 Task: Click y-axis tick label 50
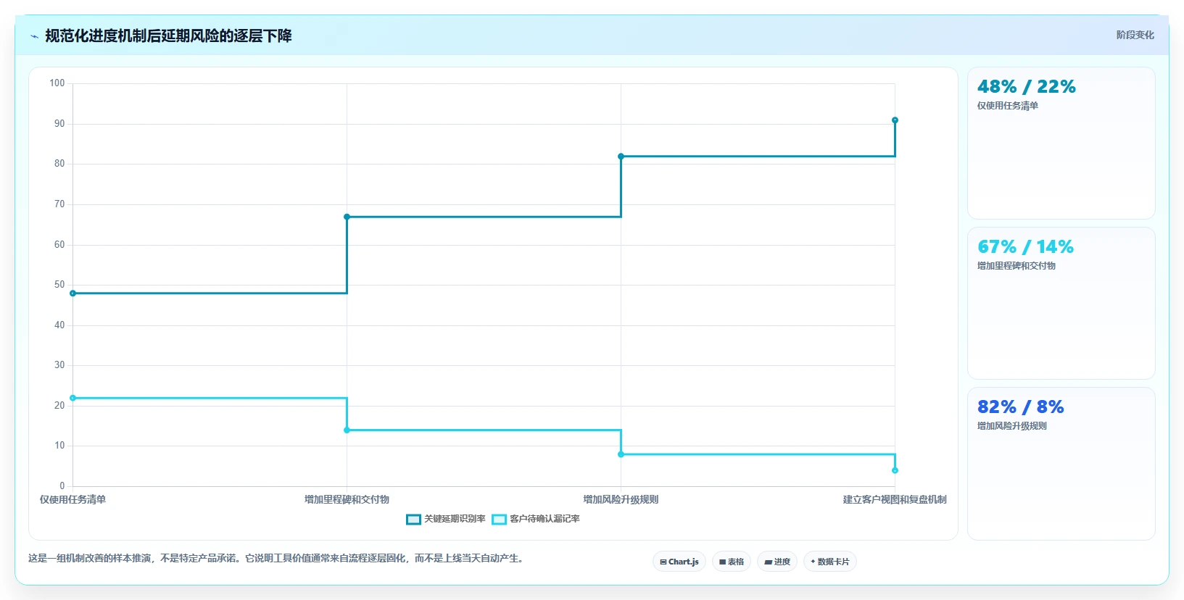coord(59,285)
